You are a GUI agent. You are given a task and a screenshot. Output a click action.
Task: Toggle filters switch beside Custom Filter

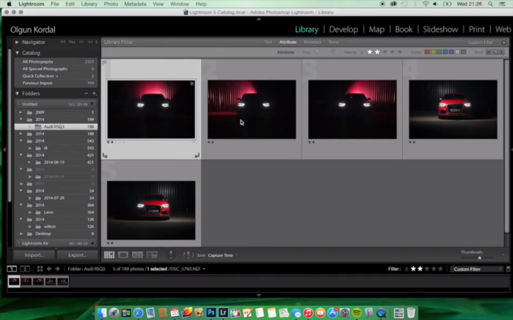[x=508, y=269]
